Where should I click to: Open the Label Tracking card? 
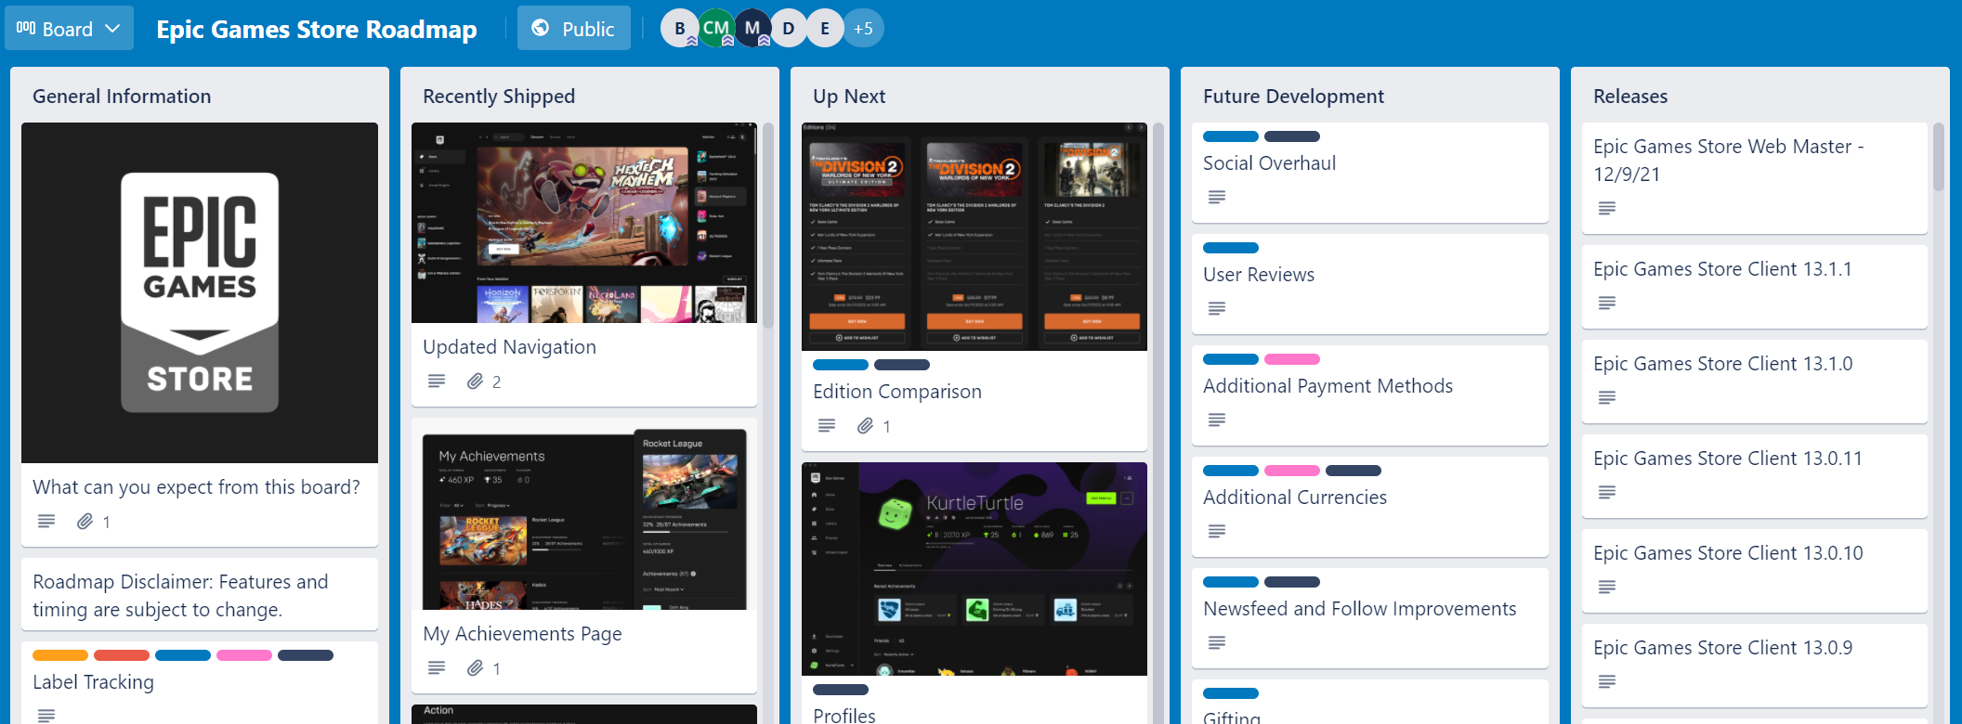click(200, 684)
